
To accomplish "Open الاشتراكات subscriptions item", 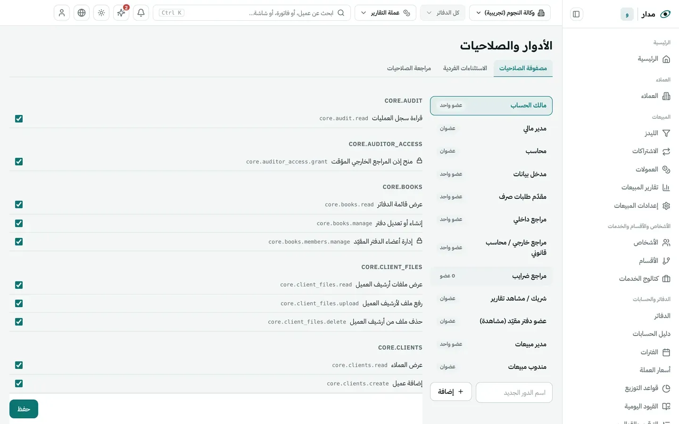I will [x=651, y=151].
